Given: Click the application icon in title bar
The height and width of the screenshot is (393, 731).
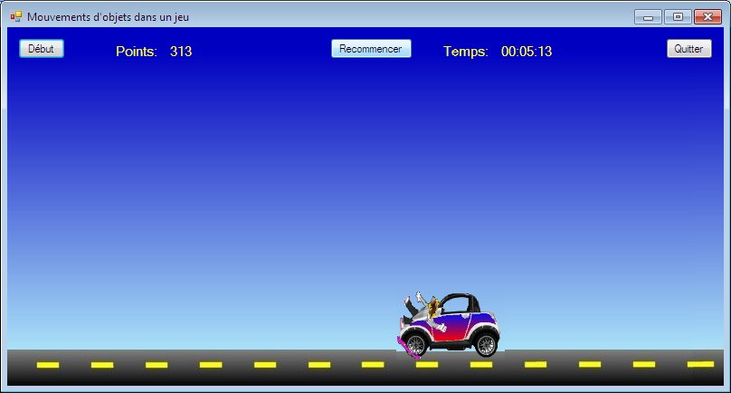Looking at the screenshot, I should (x=16, y=17).
